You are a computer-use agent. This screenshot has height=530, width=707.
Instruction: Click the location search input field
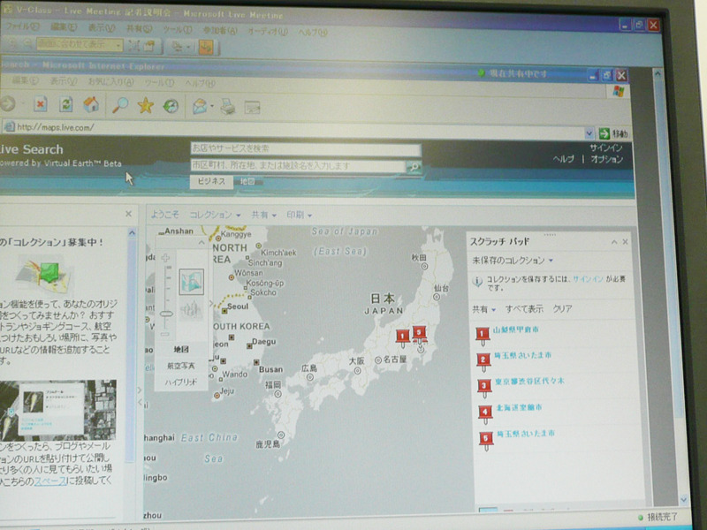(x=298, y=166)
